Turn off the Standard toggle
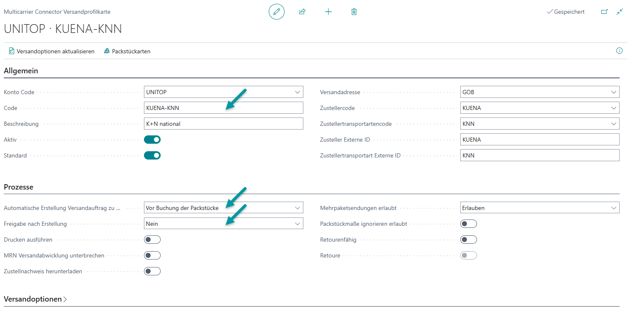Image resolution: width=633 pixels, height=317 pixels. pos(152,155)
